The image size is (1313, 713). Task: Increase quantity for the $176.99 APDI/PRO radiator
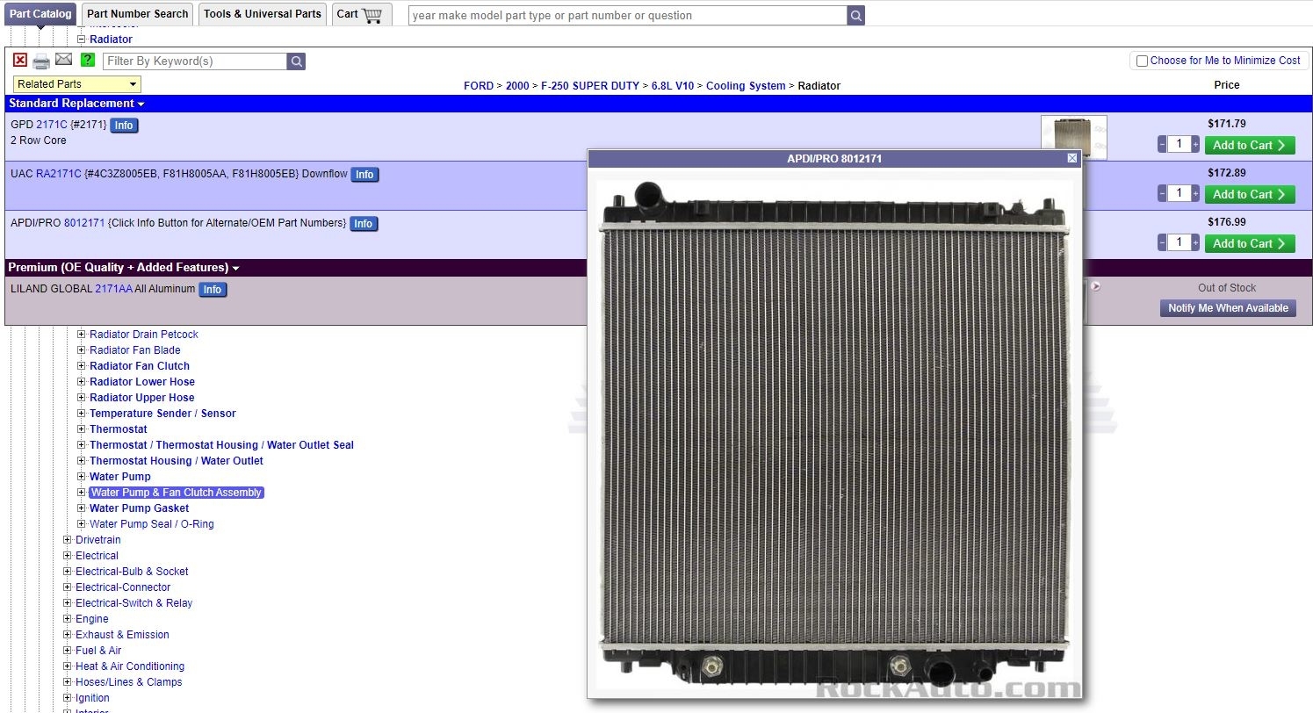pos(1195,242)
